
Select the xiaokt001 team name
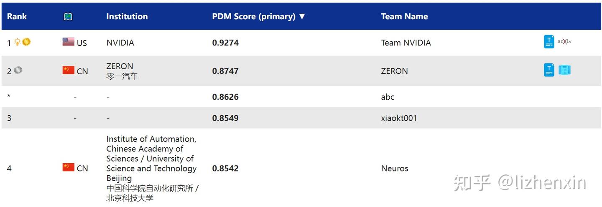click(399, 118)
